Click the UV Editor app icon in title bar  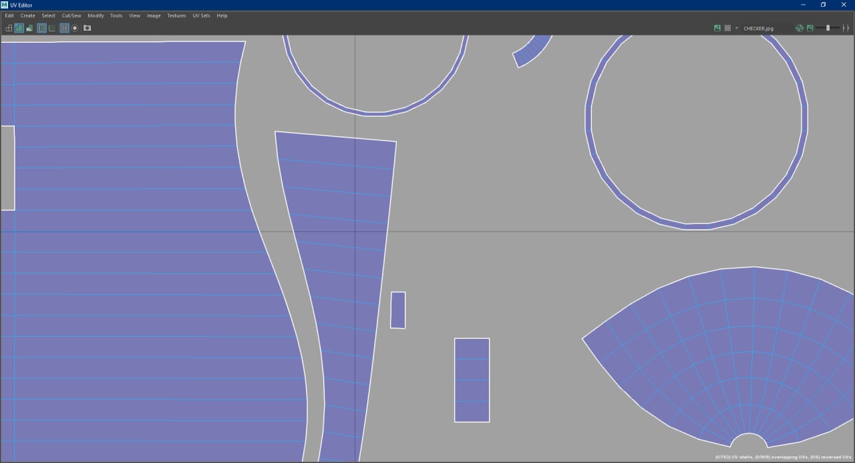click(x=4, y=5)
